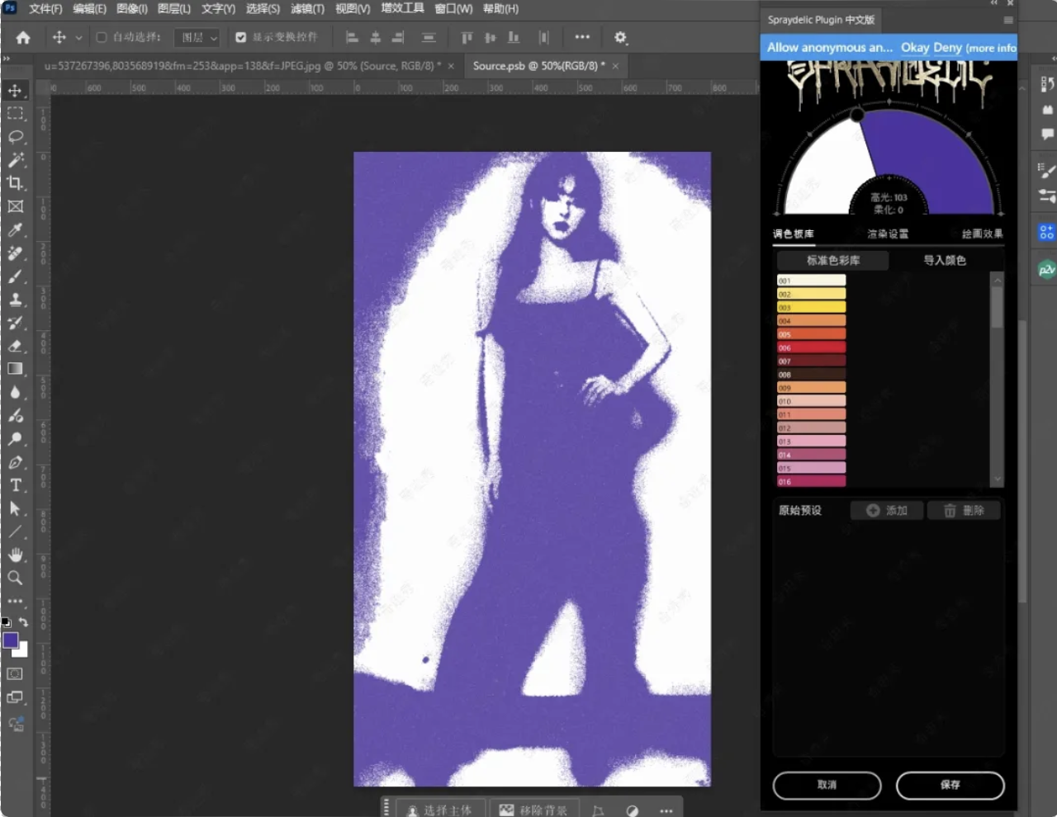1057x817 pixels.
Task: Open the 图像(I) menu
Action: point(132,9)
